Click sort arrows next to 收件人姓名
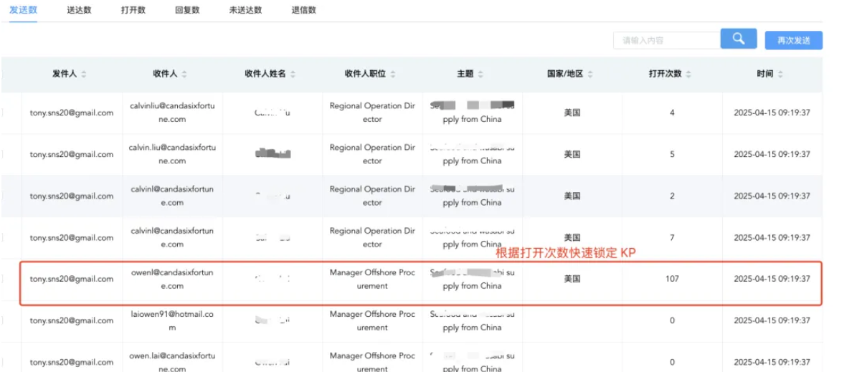The image size is (857, 372). pos(293,75)
